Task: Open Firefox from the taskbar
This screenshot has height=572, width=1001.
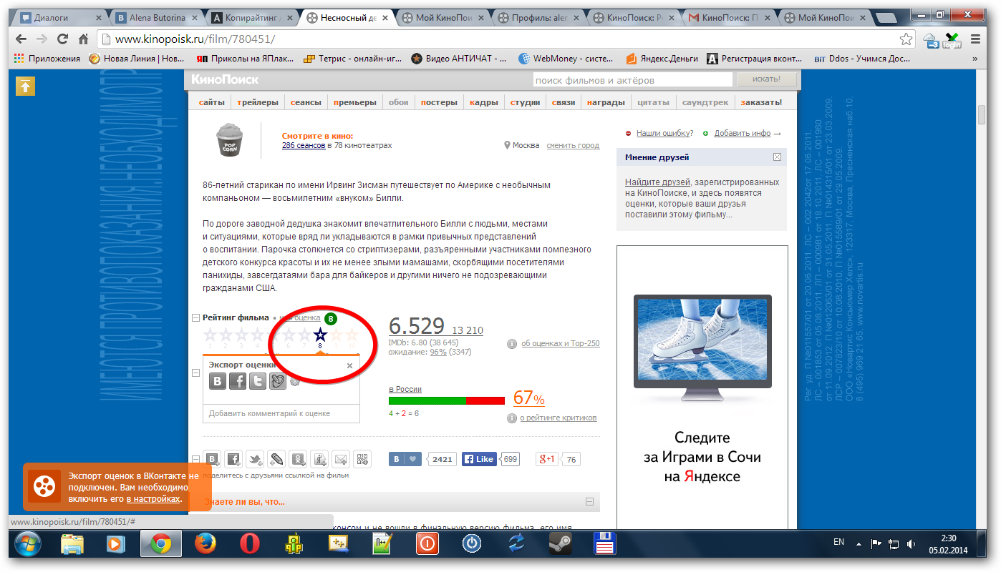Action: 205,544
